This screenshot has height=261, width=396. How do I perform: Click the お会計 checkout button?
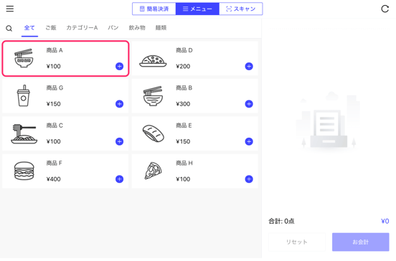click(x=360, y=242)
